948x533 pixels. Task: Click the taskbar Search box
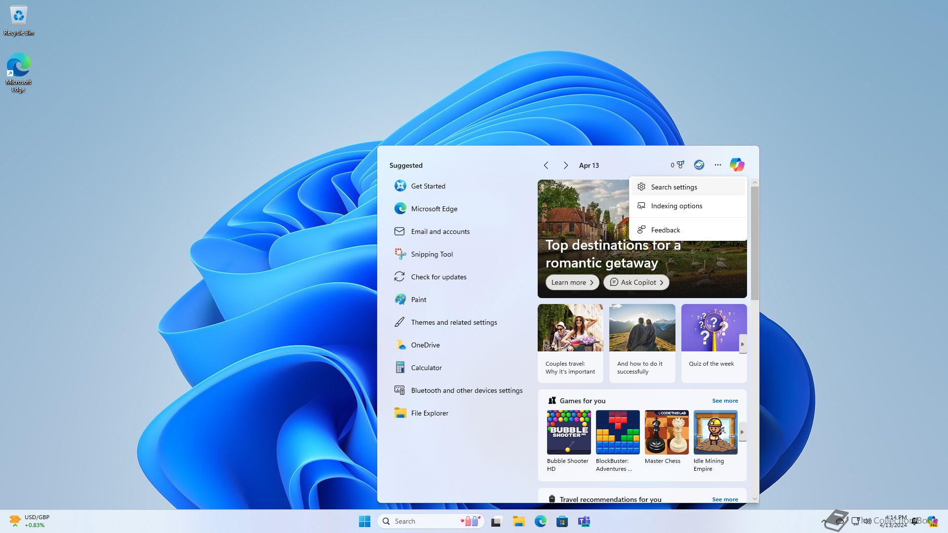pyautogui.click(x=431, y=521)
